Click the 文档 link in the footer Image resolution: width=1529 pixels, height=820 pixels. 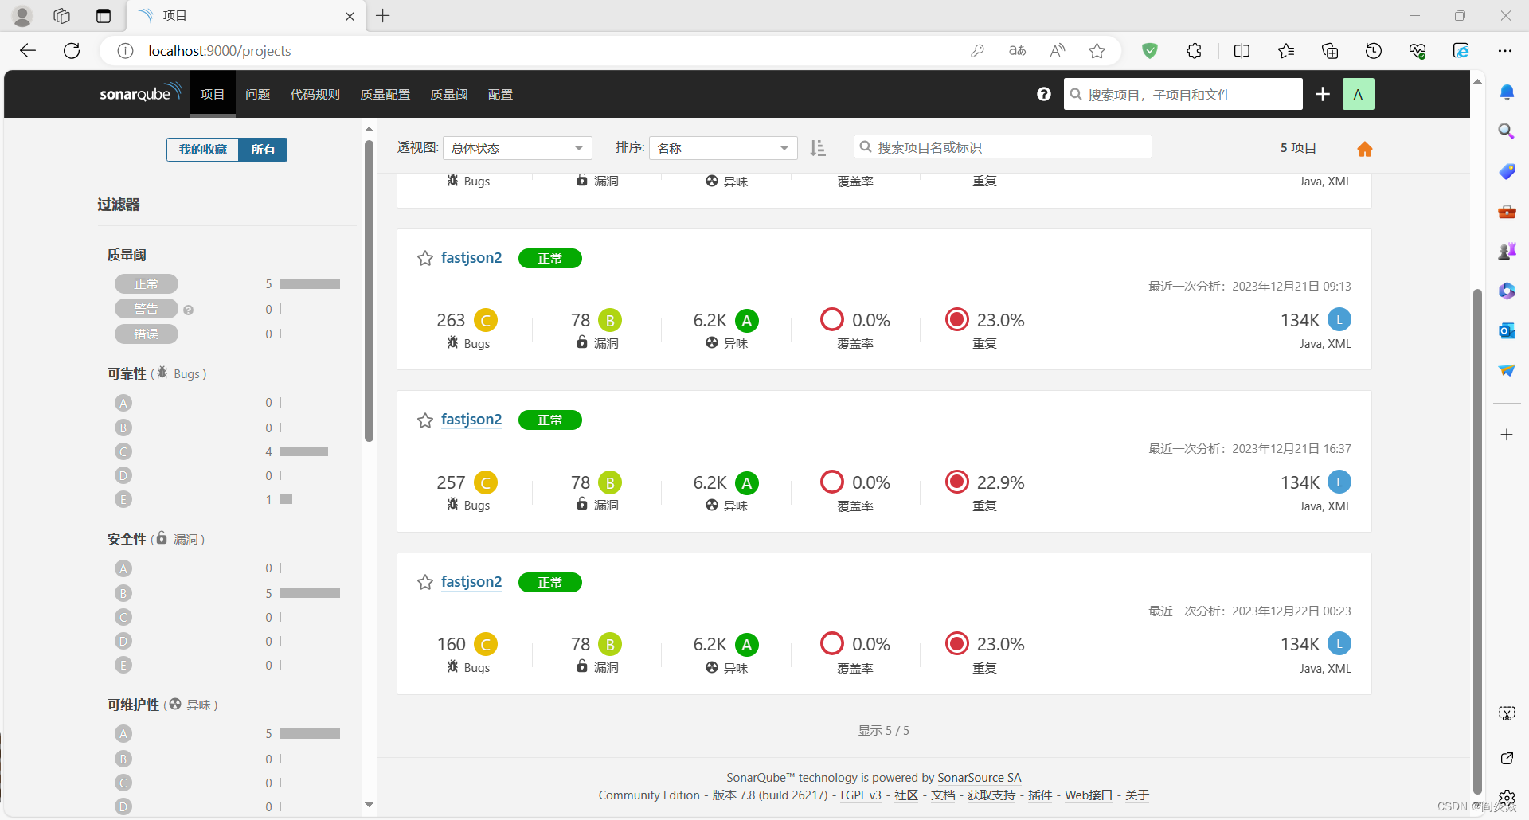943,795
